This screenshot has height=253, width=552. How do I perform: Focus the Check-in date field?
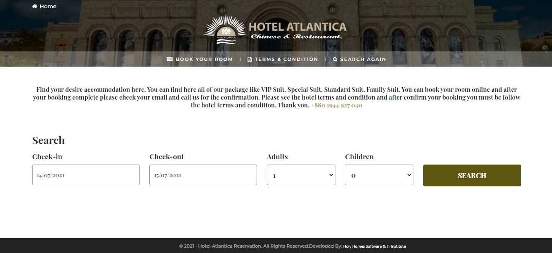pyautogui.click(x=86, y=175)
